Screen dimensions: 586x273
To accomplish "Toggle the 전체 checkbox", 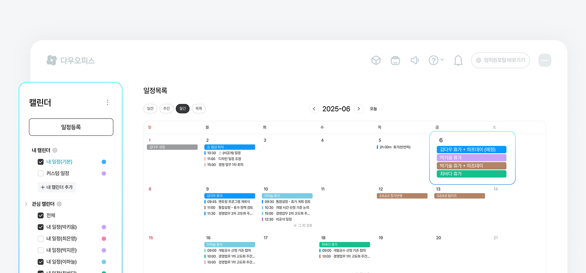I will pos(41,215).
